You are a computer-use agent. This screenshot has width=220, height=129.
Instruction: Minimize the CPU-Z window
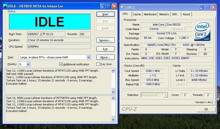pos(201,8)
